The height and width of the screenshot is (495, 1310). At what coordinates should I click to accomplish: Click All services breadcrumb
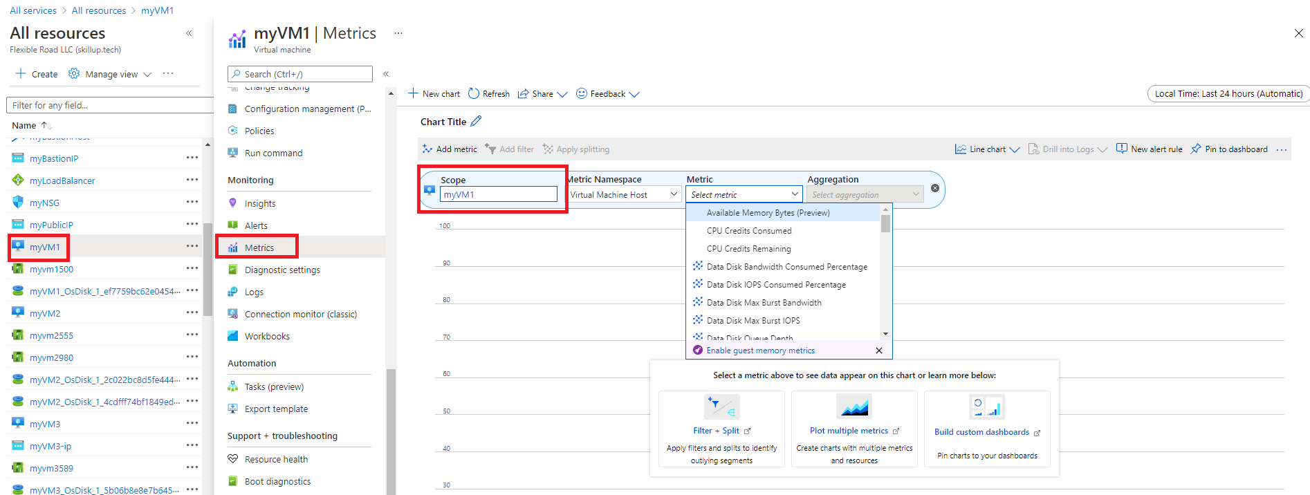(x=33, y=10)
